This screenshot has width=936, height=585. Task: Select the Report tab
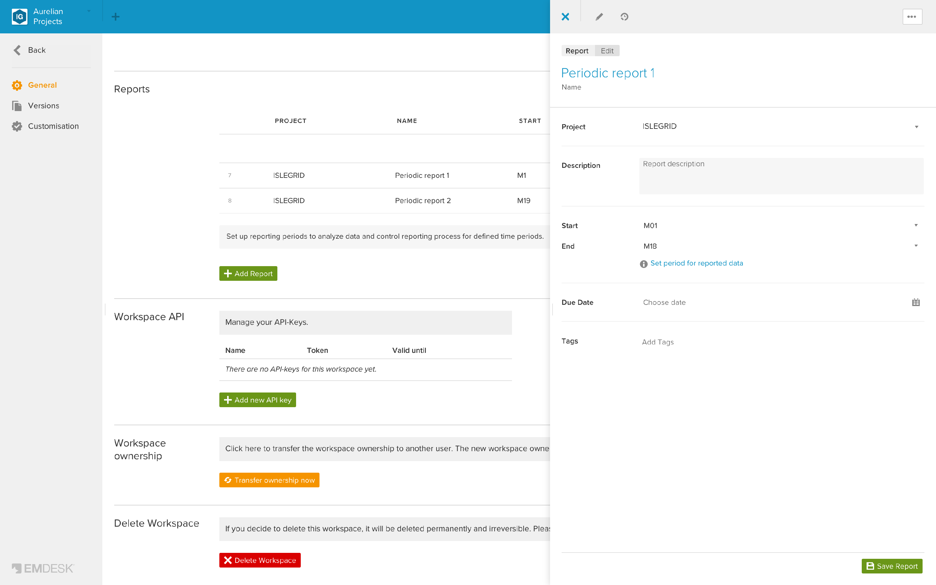click(577, 51)
